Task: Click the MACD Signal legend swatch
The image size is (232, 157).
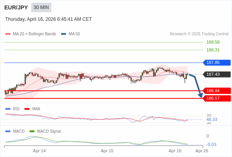Action: click(x=32, y=131)
